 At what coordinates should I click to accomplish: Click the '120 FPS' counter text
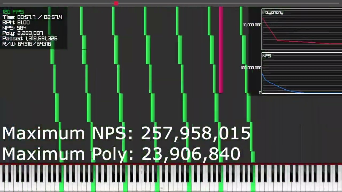pos(13,12)
